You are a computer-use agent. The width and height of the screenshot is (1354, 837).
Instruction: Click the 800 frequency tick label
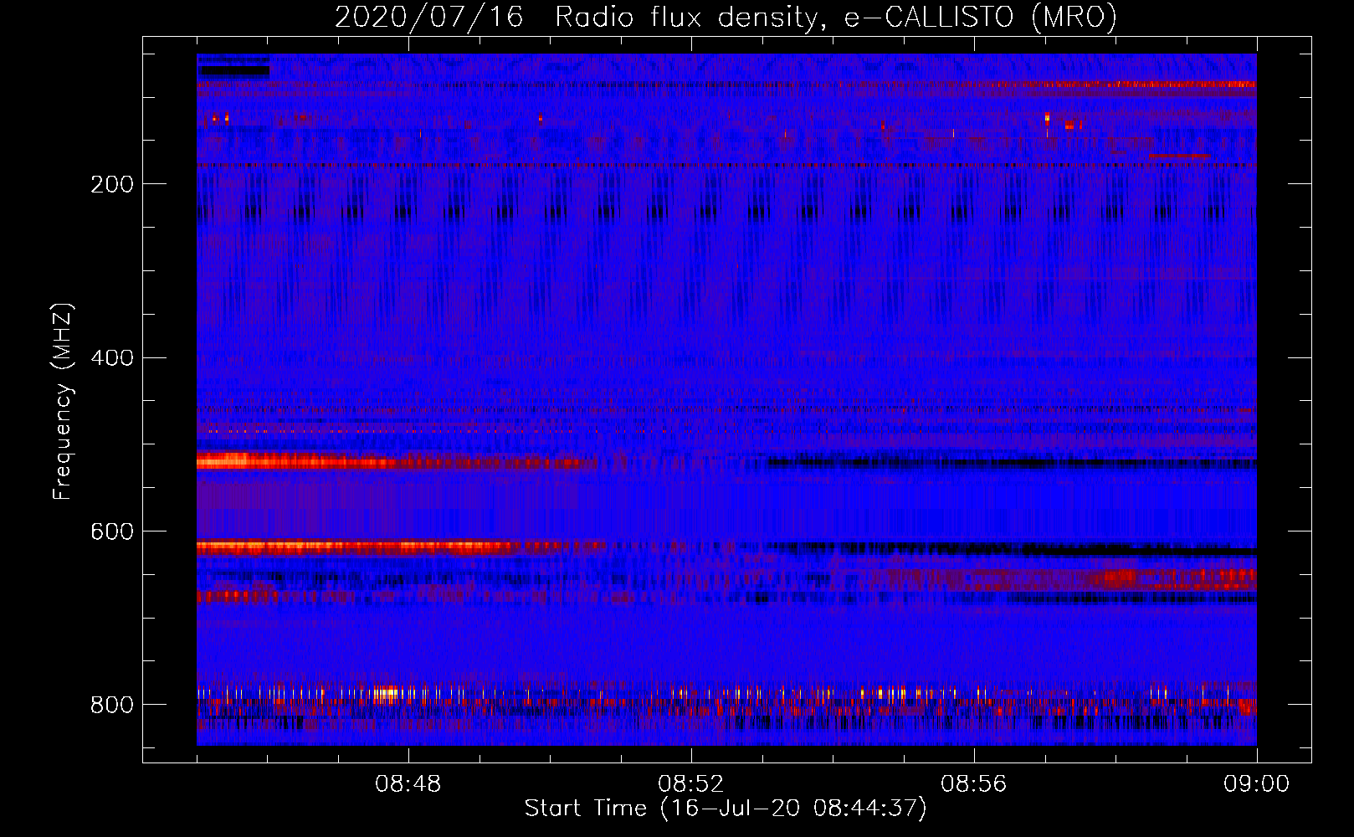[x=112, y=705]
